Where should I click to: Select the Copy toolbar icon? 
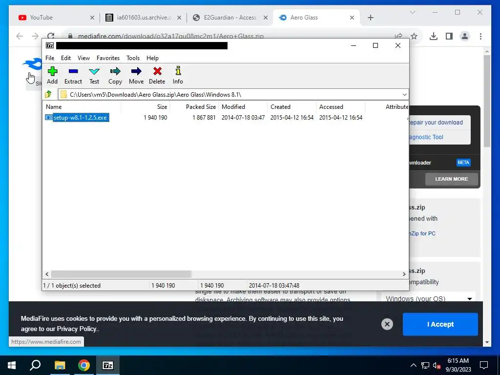(x=115, y=75)
